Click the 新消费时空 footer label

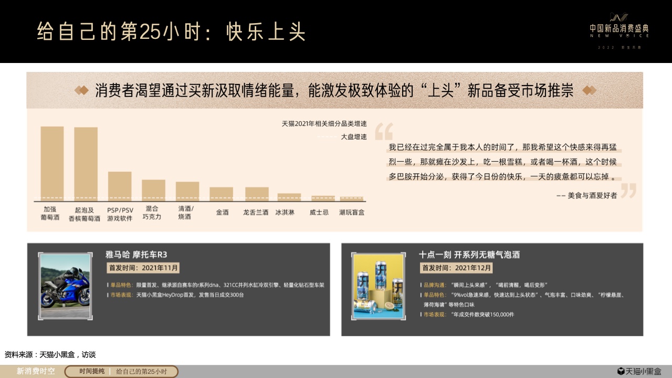click(36, 372)
